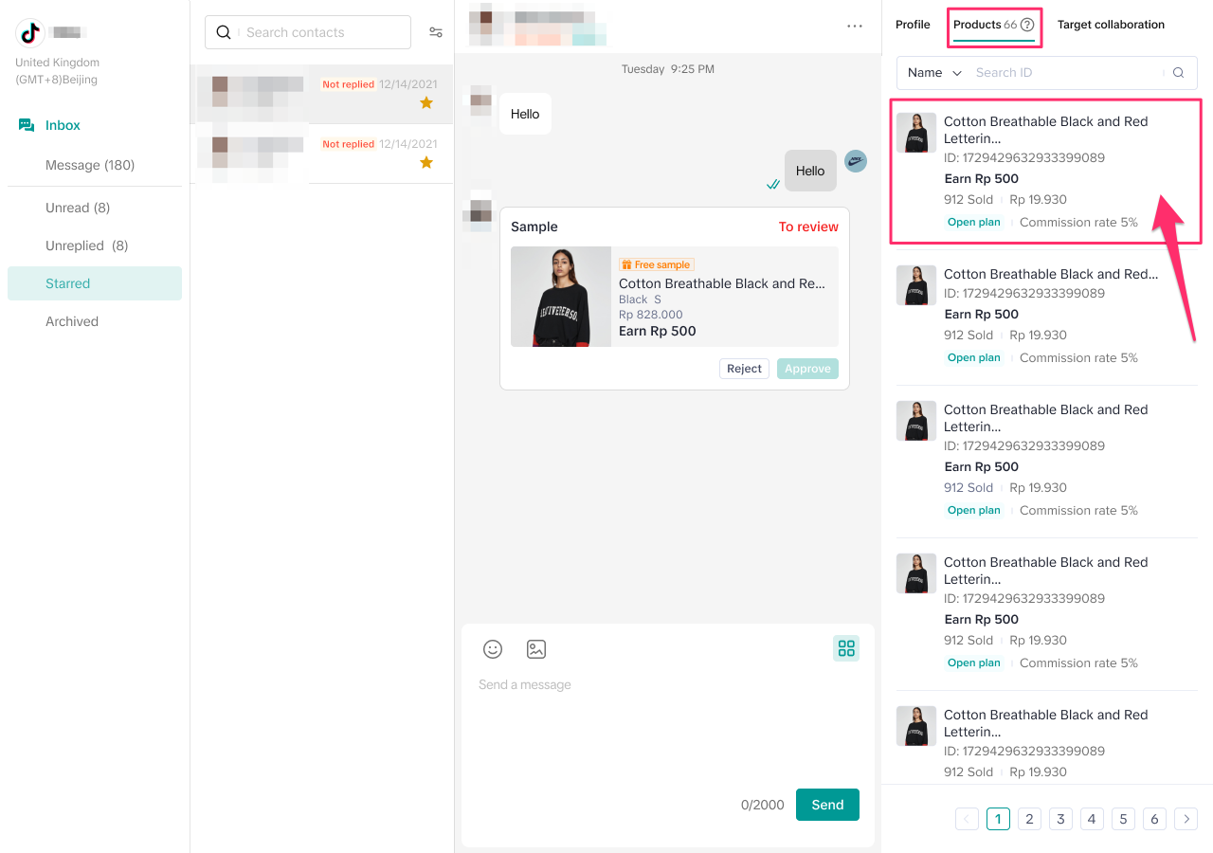
Task: Open the contact filter settings icon
Action: click(436, 32)
